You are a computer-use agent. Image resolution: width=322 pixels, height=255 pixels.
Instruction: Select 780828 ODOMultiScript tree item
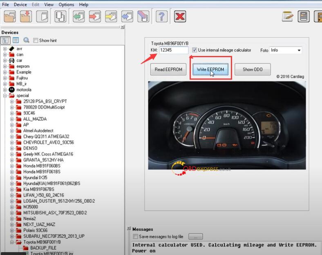tap(44, 107)
